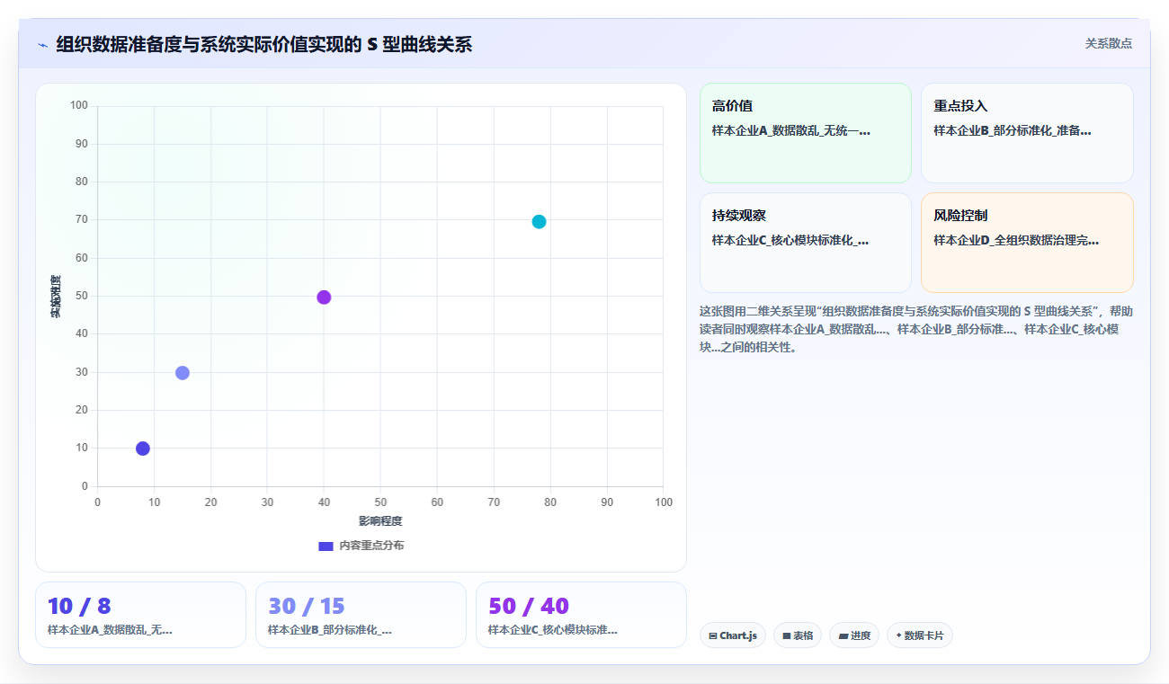This screenshot has width=1169, height=684.
Task: Open the 持续观察 quadrant card
Action: 806,243
